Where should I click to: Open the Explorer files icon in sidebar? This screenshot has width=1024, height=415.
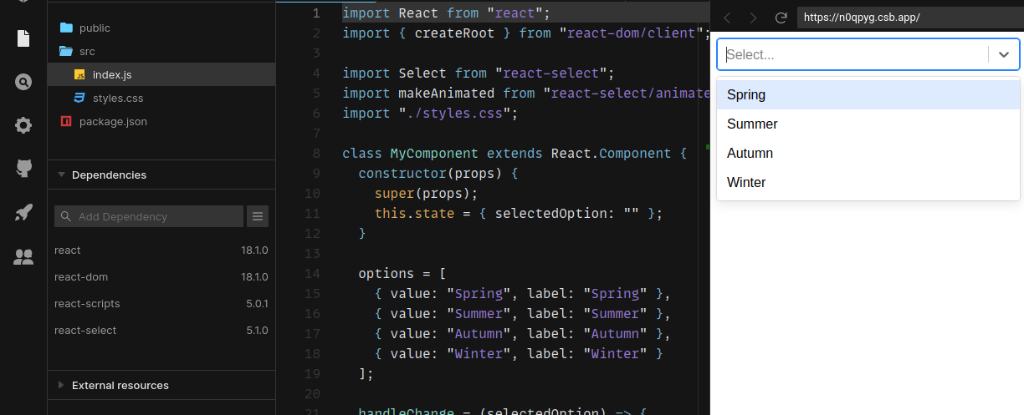click(x=23, y=38)
